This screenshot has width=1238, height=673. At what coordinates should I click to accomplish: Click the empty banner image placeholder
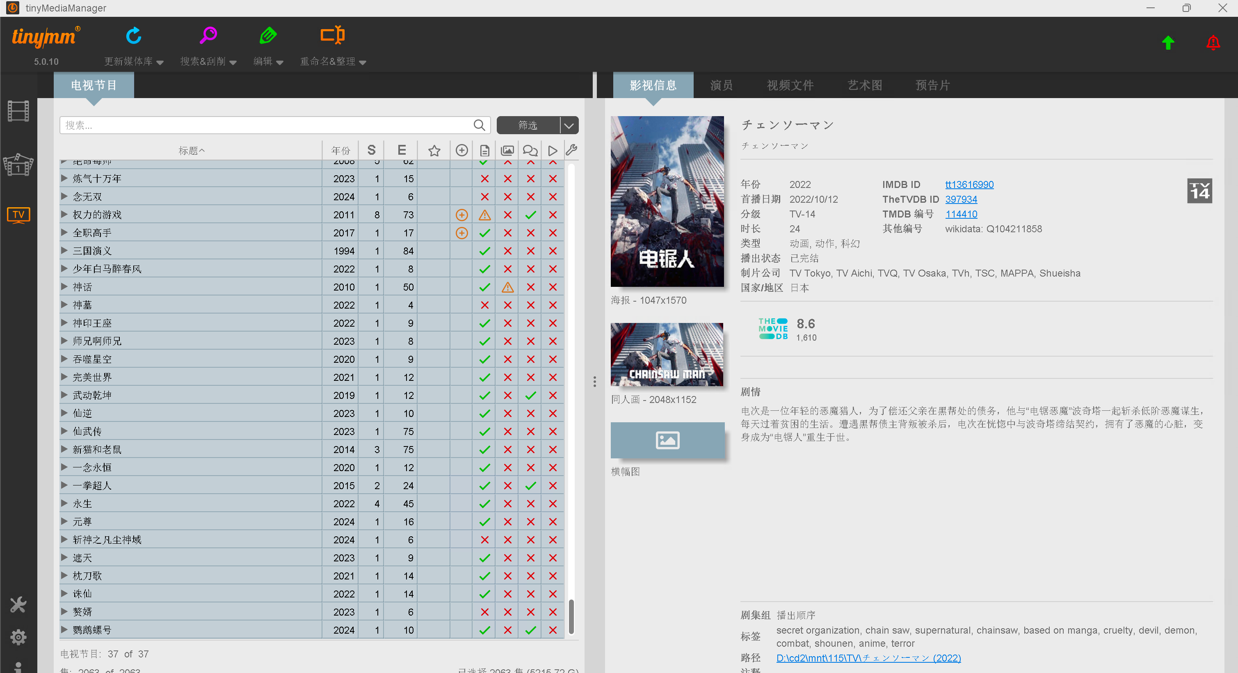(x=667, y=440)
